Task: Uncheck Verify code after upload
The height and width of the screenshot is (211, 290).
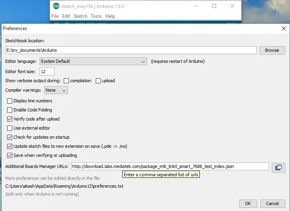Action: [9, 119]
